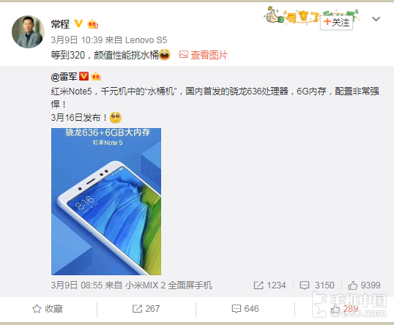
Task: Like the original post with 9399 likes
Action: click(364, 285)
